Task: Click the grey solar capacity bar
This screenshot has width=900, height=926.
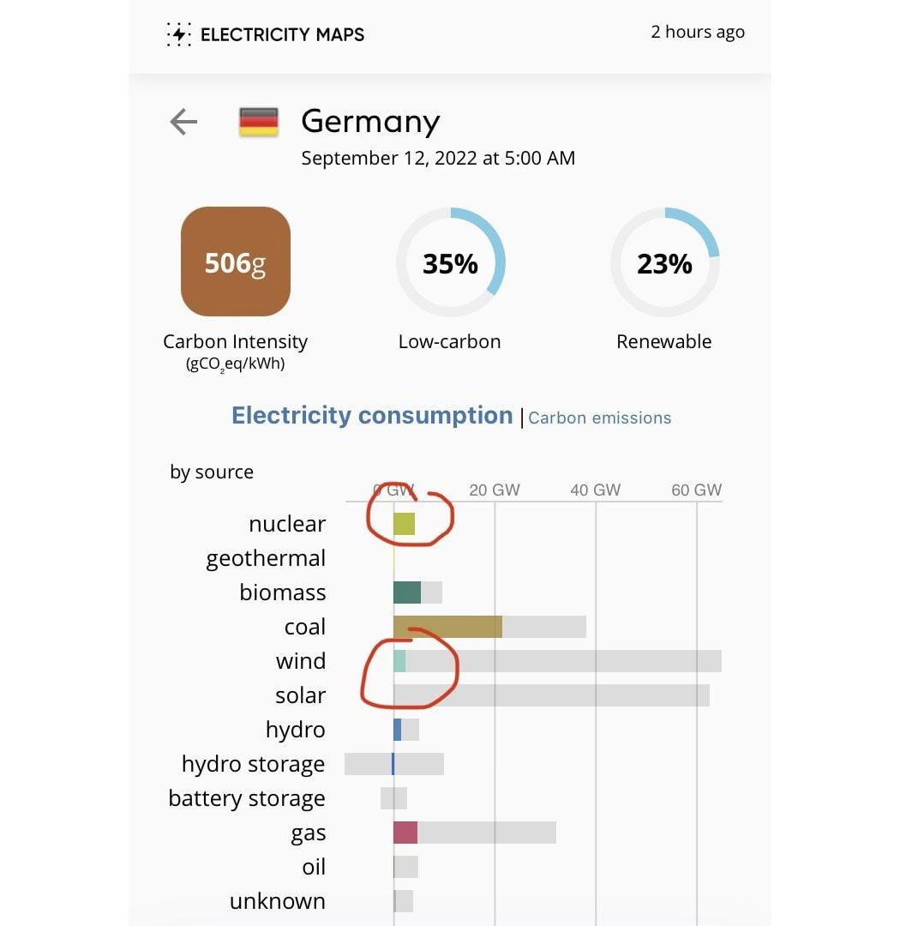Action: point(552,695)
